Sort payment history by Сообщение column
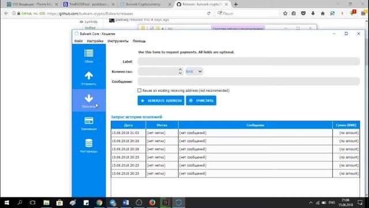Viewport: 369px width, 208px height. coord(255,125)
